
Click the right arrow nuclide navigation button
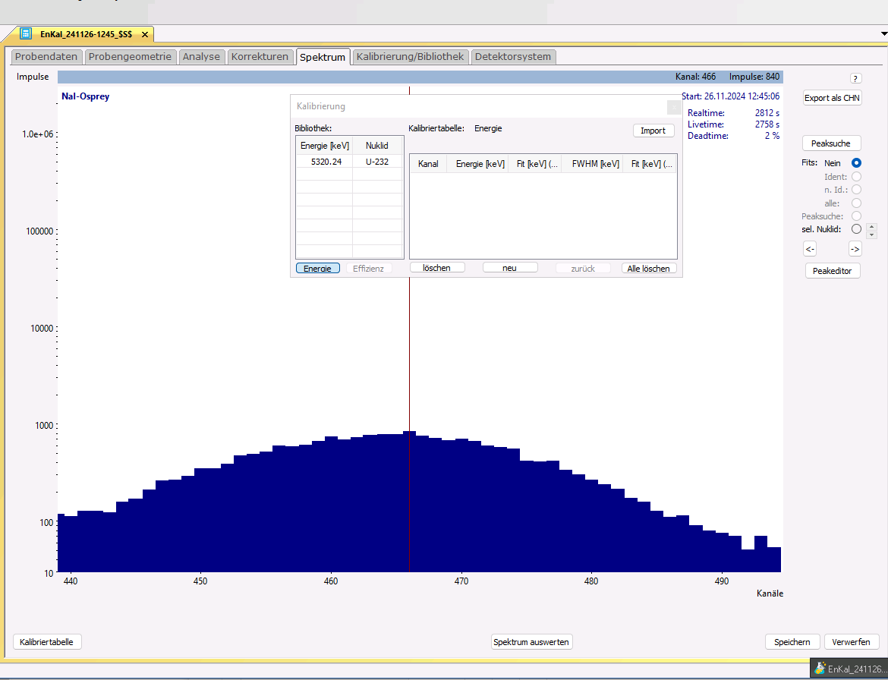[855, 249]
